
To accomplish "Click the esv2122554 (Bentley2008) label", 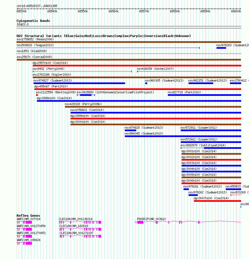I will pyautogui.click(x=56, y=92).
